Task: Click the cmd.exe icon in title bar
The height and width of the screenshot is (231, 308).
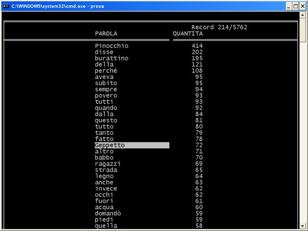Action: 6,6
